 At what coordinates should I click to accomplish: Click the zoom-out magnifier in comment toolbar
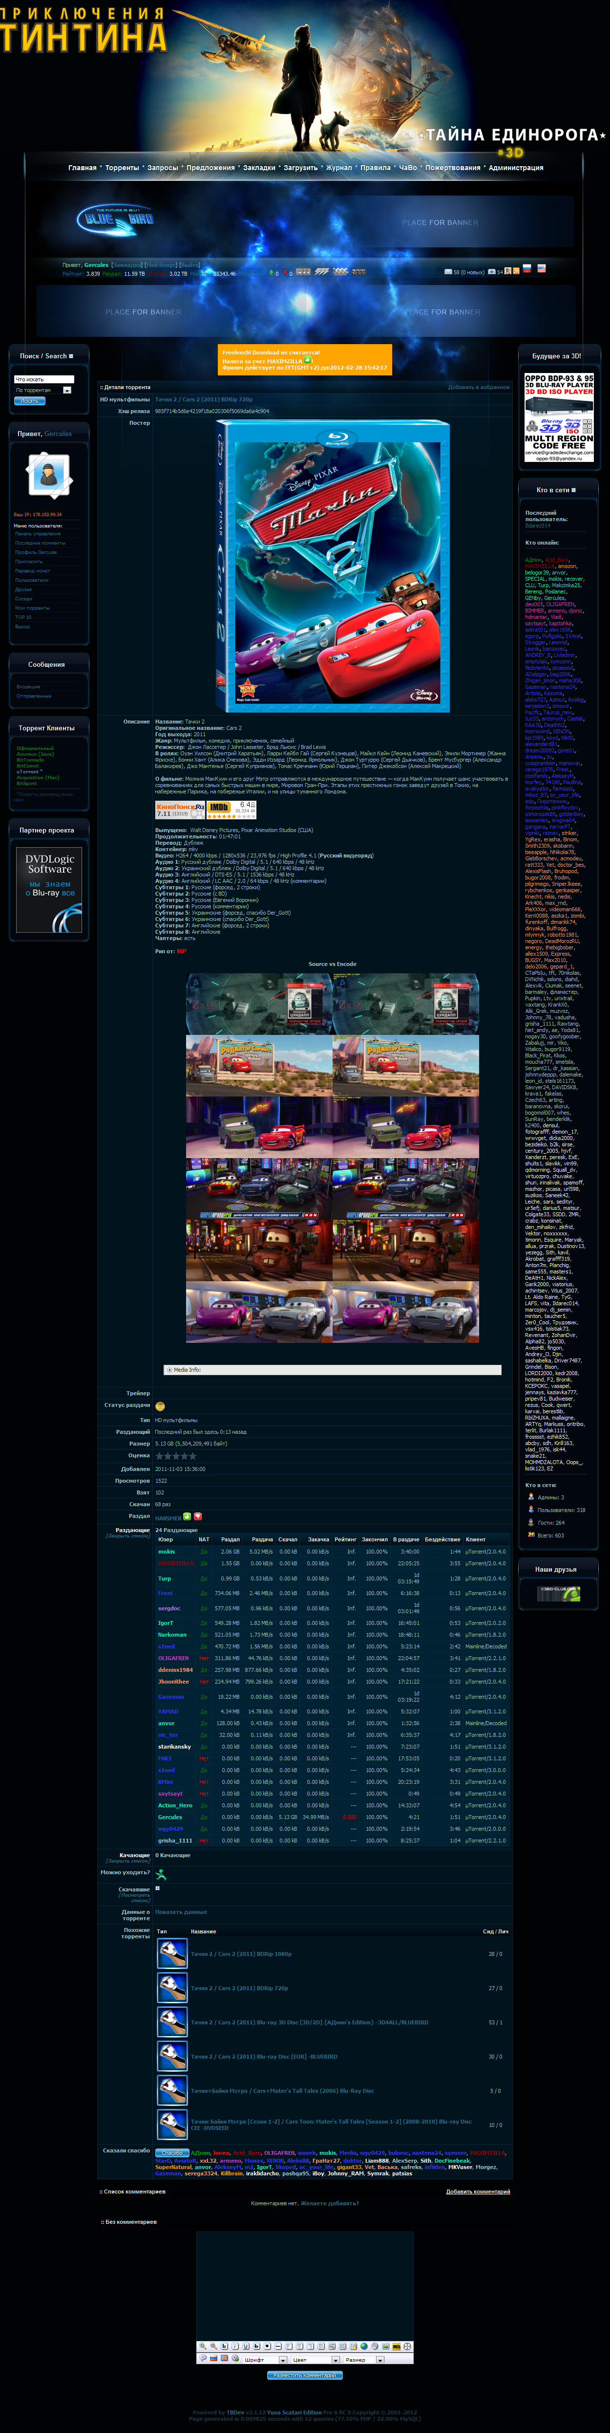(x=213, y=2346)
